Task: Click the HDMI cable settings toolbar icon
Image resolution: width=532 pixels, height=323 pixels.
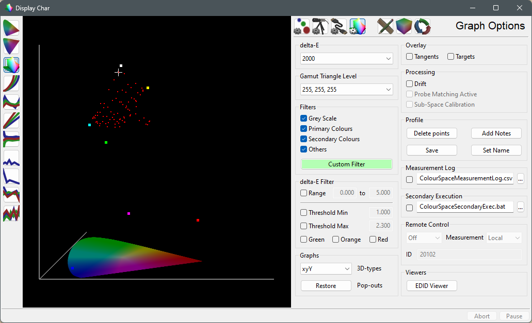Action: tap(338, 26)
